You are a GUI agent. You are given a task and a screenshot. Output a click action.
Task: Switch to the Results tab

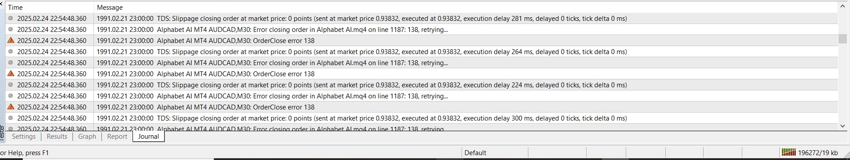pos(57,137)
